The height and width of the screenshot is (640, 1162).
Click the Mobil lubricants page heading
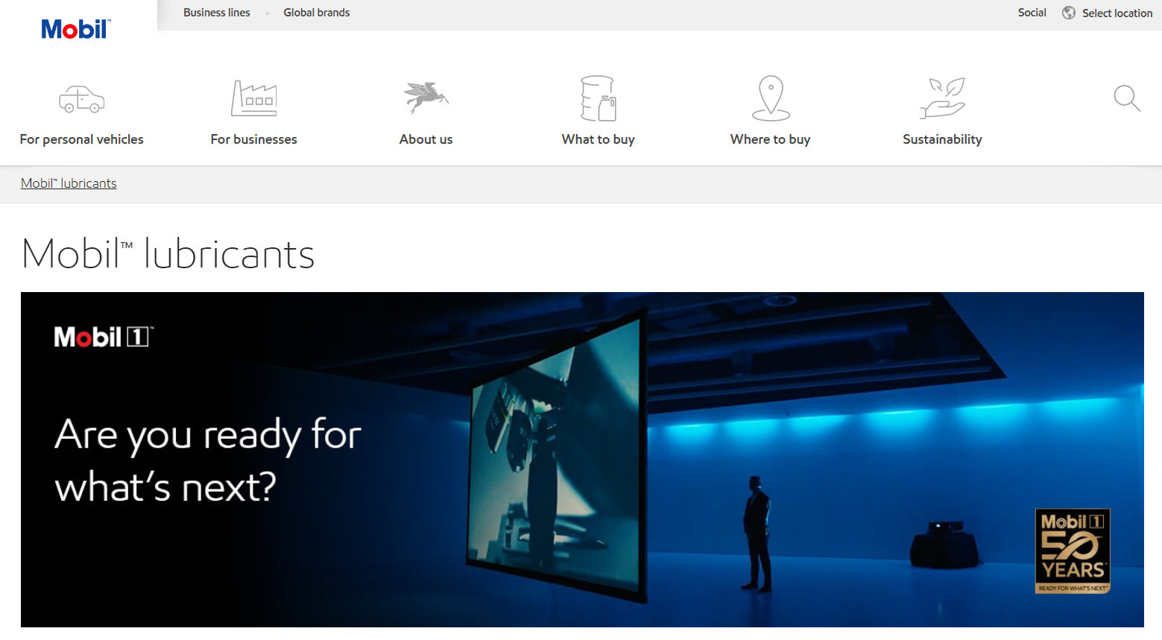[168, 254]
